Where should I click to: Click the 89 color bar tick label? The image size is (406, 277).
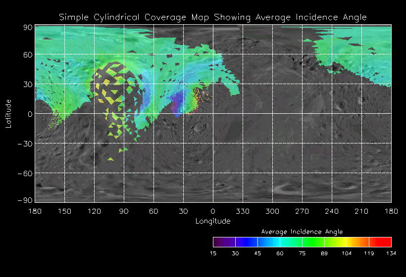[324, 253]
